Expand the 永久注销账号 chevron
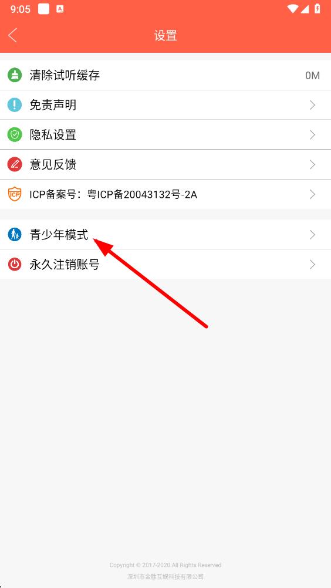Viewport: 331px width, 588px height. pyautogui.click(x=312, y=265)
